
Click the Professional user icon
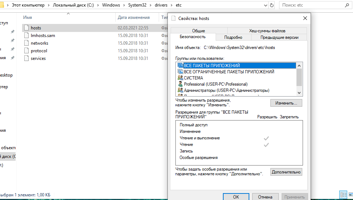(x=180, y=84)
